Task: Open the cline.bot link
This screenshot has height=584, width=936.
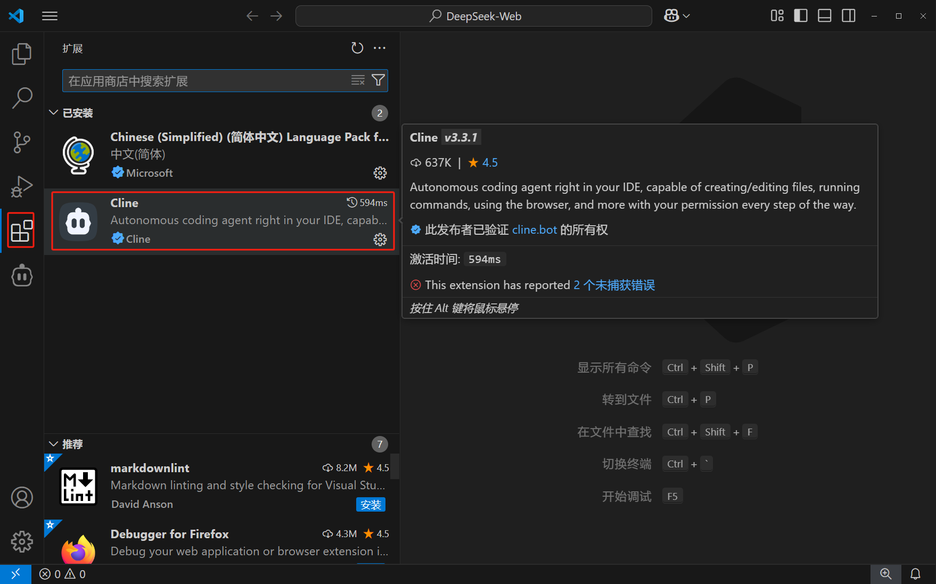Action: [534, 230]
